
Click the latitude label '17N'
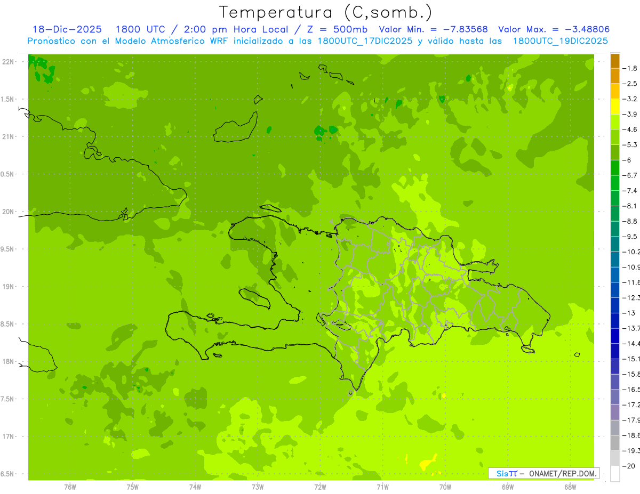(7, 436)
